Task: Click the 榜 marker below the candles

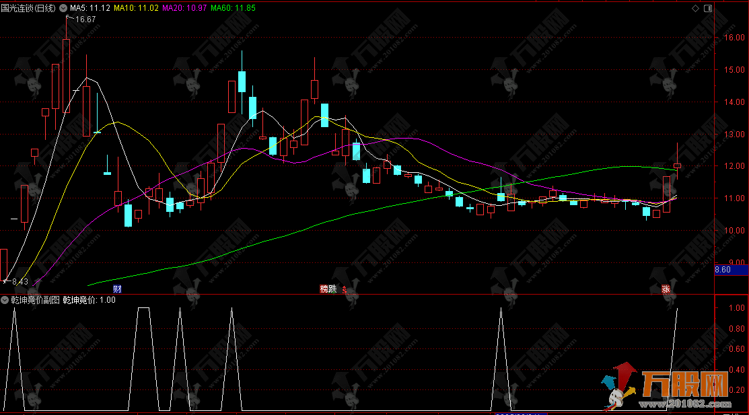Action: (324, 289)
